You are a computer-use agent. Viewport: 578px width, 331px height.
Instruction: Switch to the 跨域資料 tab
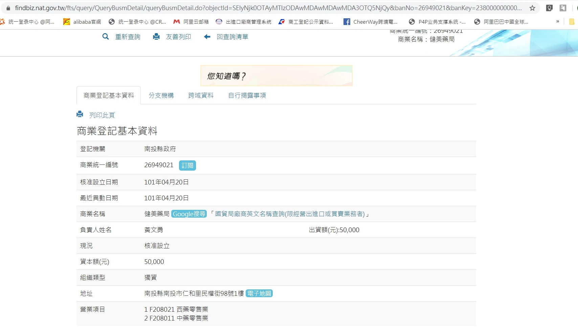(201, 95)
